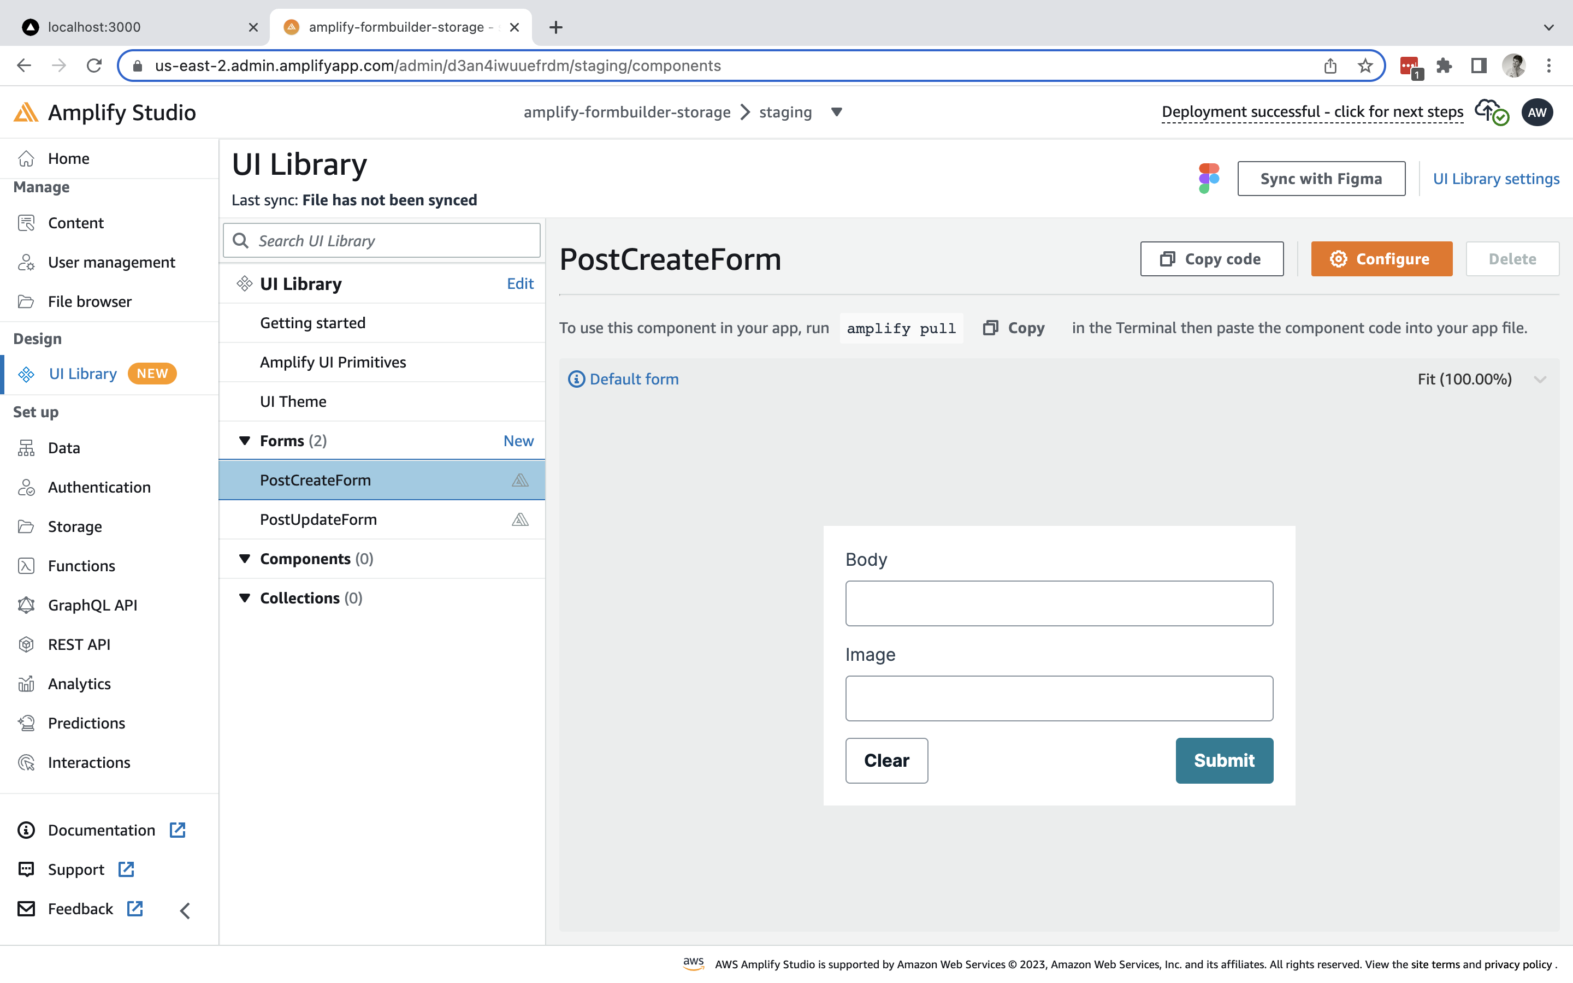Select the Home icon in the sidebar
1573x983 pixels.
pyautogui.click(x=26, y=158)
